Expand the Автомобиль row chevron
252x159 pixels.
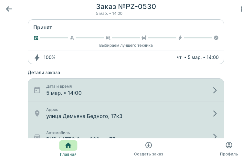point(215,136)
